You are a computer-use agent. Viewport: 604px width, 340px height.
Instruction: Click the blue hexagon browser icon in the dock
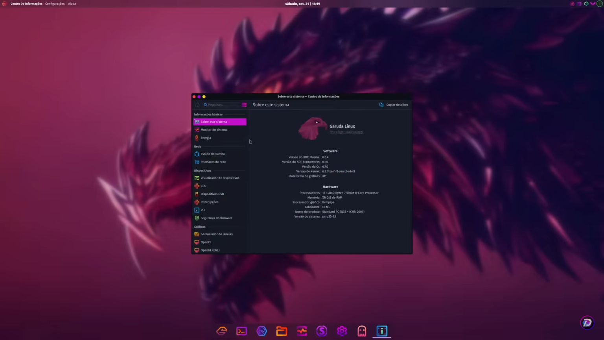click(261, 331)
